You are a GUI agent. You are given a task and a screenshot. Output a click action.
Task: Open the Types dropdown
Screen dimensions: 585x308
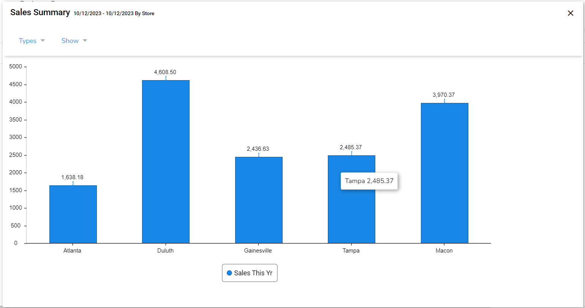pos(32,41)
